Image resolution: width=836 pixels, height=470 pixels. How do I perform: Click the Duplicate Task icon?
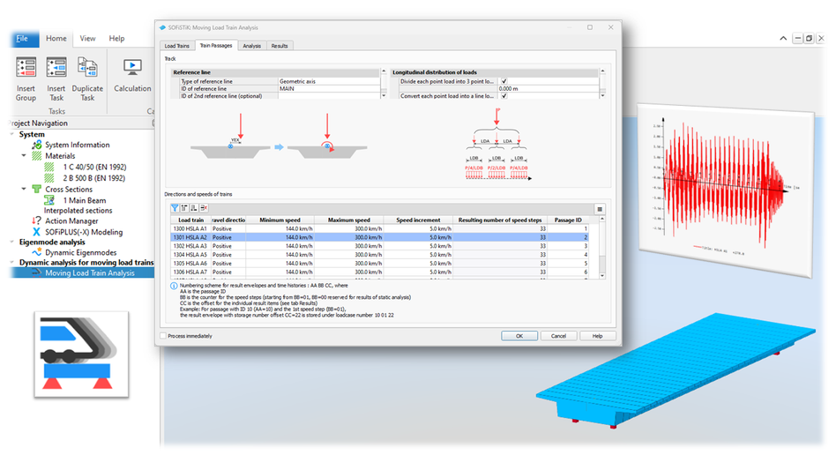click(x=87, y=68)
